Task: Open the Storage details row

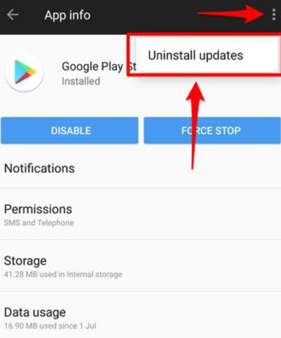Action: coord(140,266)
